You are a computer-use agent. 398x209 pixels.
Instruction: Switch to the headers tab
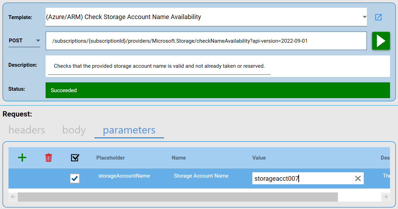point(27,130)
